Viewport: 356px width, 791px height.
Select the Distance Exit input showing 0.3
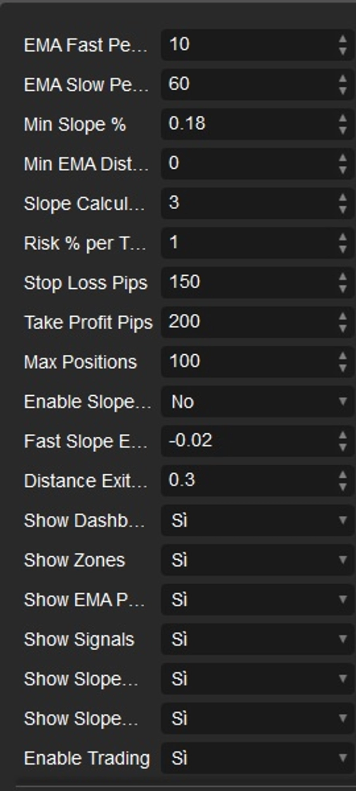coord(246,481)
